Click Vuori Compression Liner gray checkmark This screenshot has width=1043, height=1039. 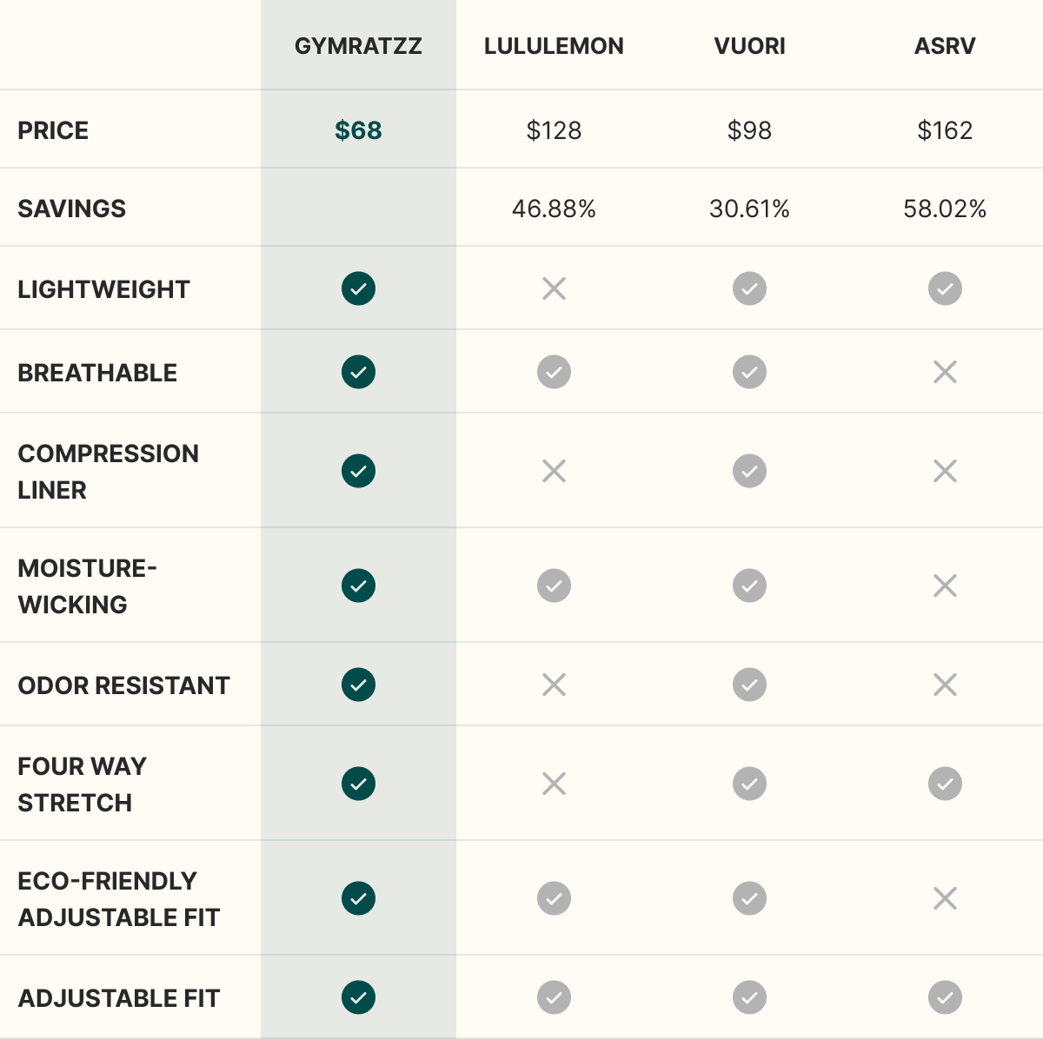click(749, 471)
